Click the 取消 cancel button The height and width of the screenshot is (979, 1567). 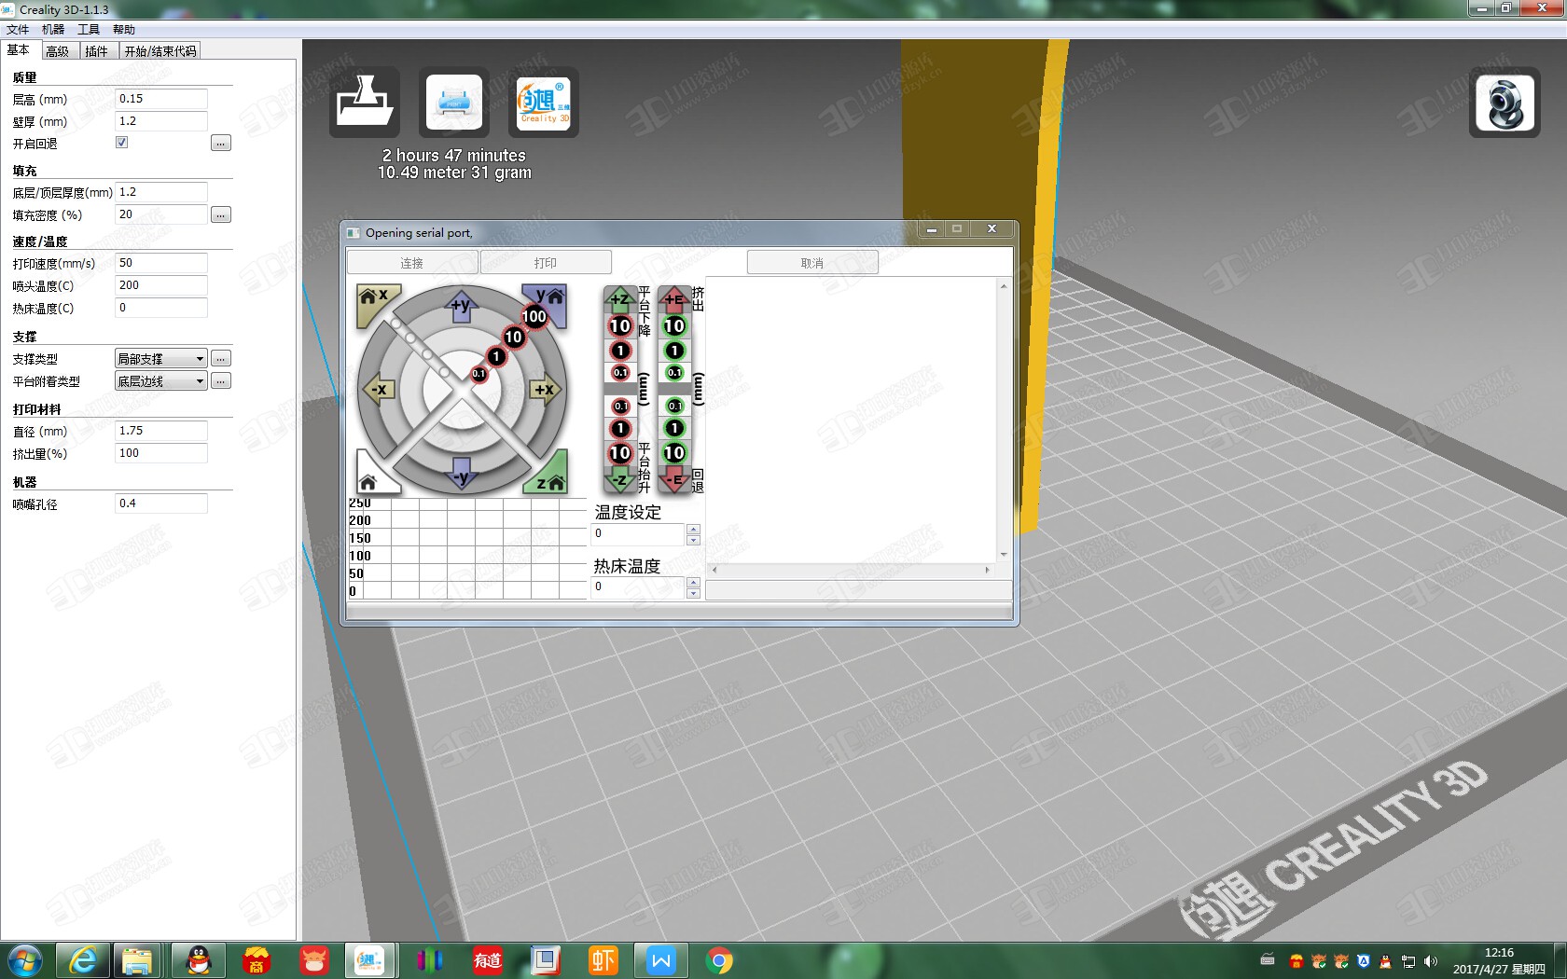pos(812,263)
